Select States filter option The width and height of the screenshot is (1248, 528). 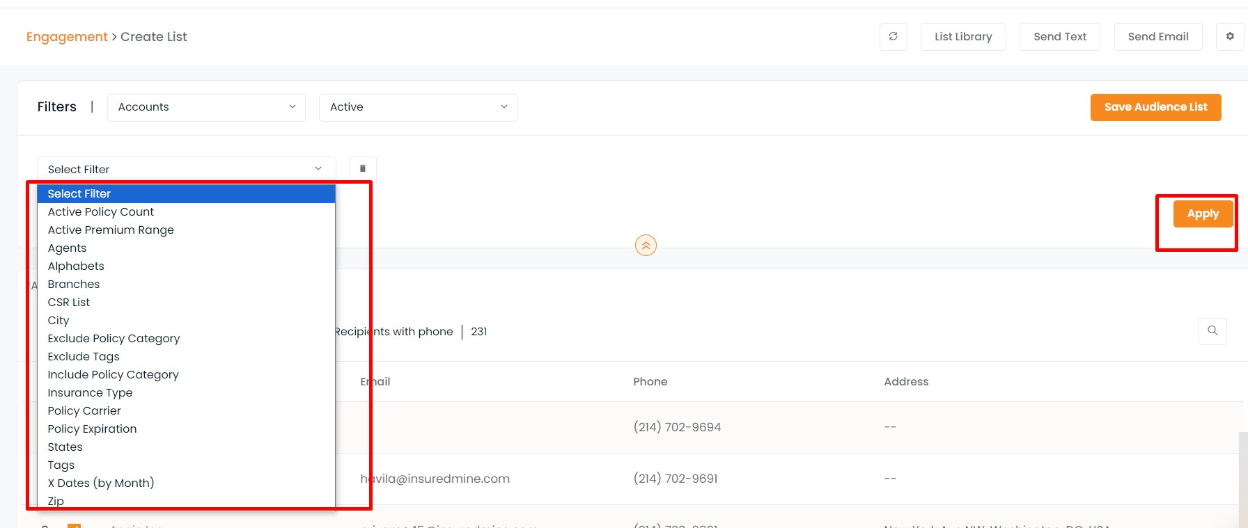click(x=186, y=447)
